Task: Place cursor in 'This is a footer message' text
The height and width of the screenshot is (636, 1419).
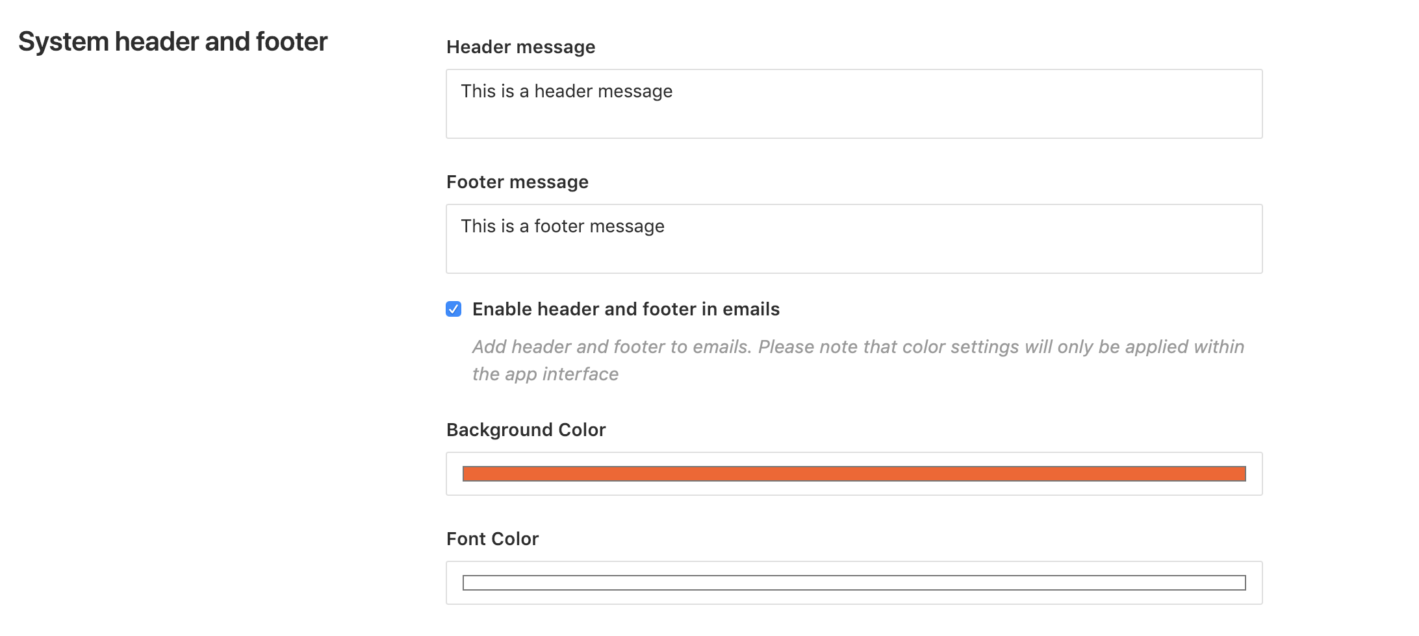Action: click(x=563, y=226)
